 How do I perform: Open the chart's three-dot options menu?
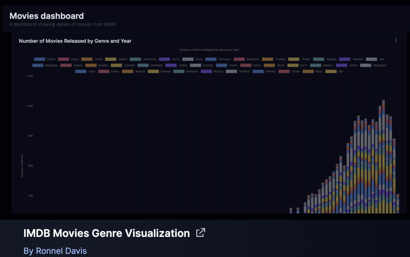(x=396, y=40)
